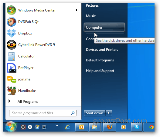Select Computer in the Start menu

104,28
